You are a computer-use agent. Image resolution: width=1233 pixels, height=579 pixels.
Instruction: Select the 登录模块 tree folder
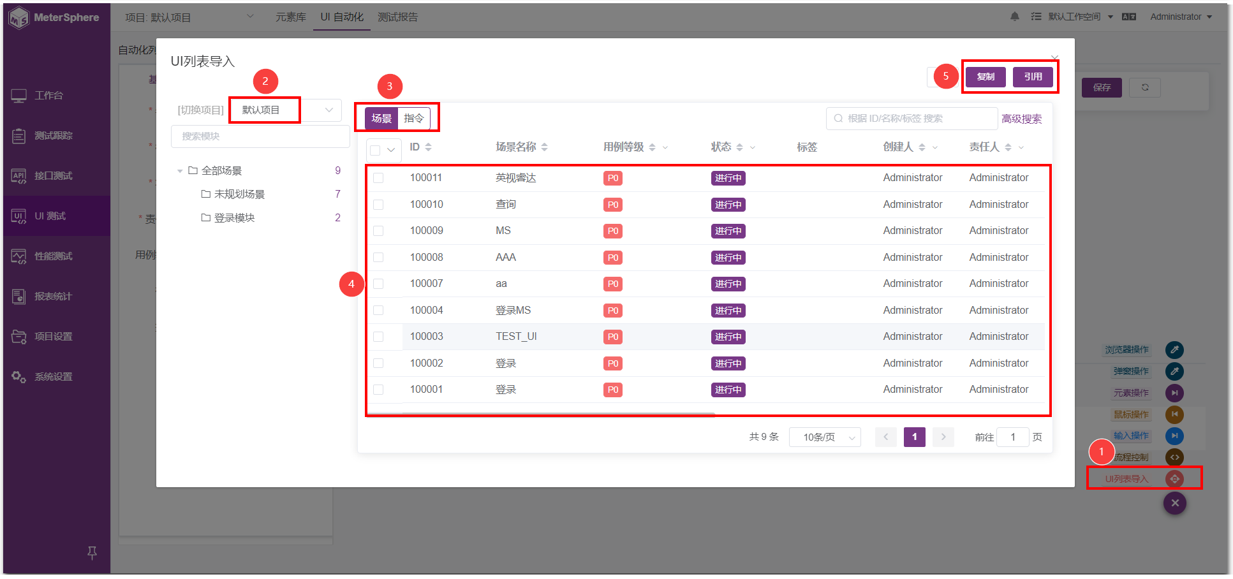coord(234,218)
